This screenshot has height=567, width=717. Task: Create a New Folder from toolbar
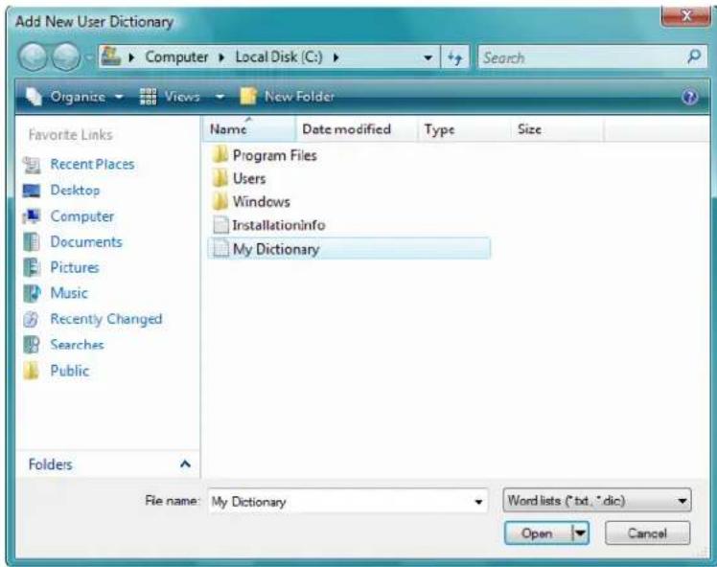coord(288,97)
